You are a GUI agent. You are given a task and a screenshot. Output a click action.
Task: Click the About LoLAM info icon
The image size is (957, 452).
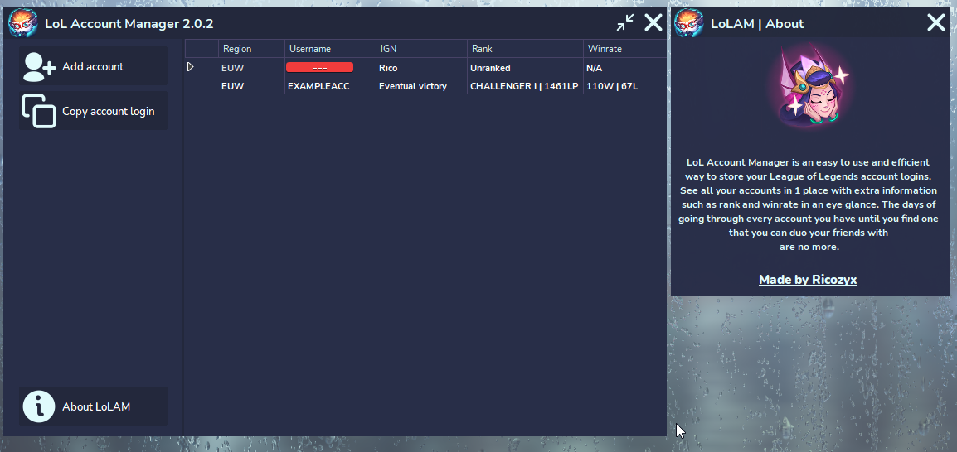39,406
